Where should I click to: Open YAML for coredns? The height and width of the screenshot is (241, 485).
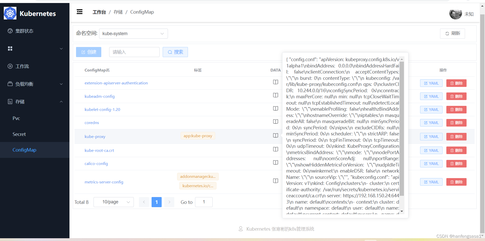point(431,123)
